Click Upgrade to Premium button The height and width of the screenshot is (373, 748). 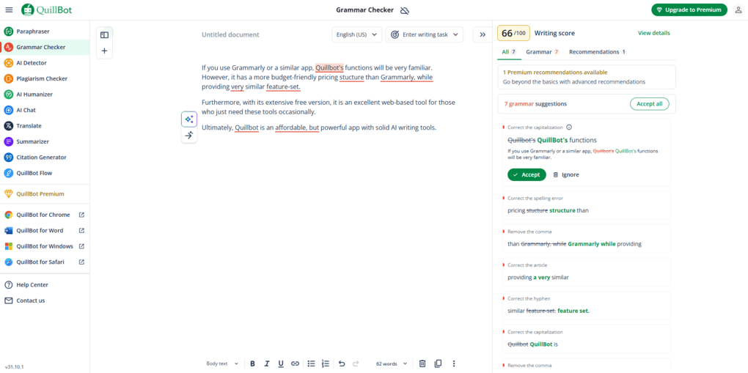point(689,10)
